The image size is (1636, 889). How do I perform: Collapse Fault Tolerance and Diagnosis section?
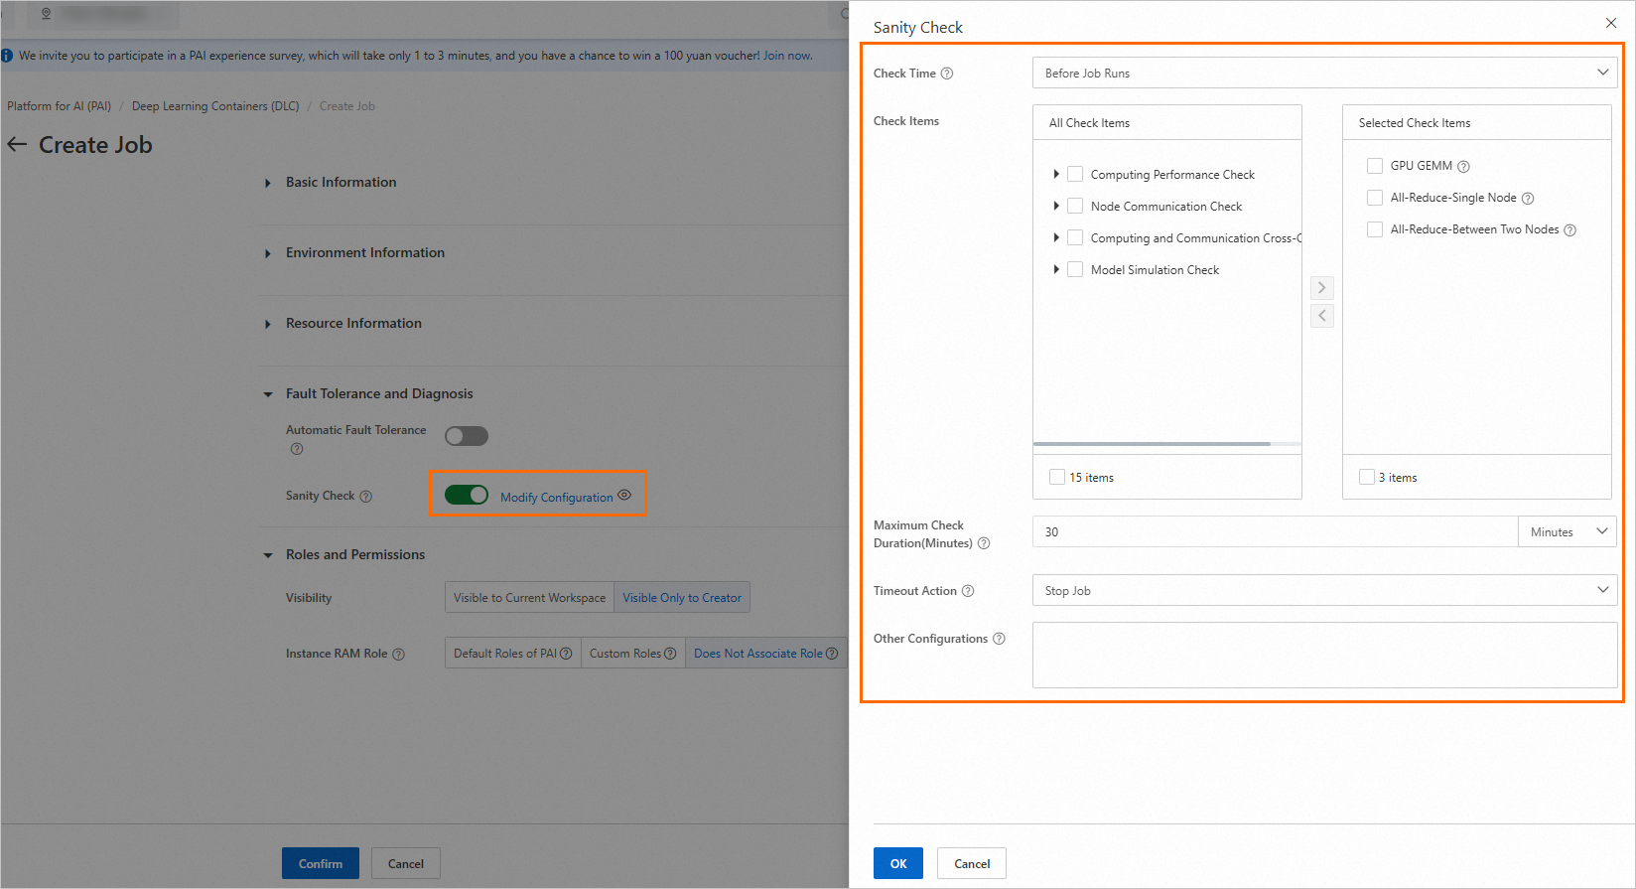(x=268, y=394)
